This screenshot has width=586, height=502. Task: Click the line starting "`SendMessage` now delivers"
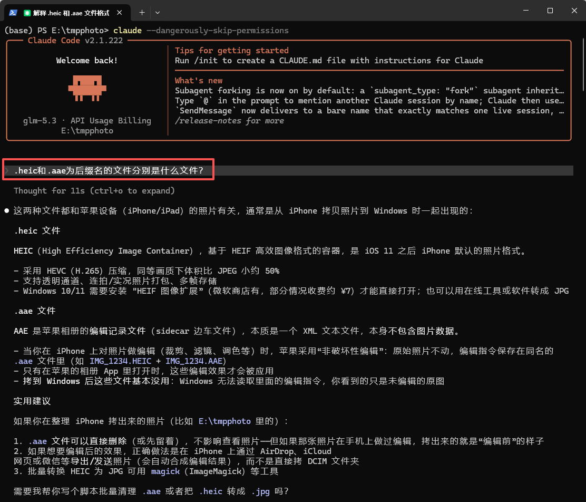tap(369, 111)
